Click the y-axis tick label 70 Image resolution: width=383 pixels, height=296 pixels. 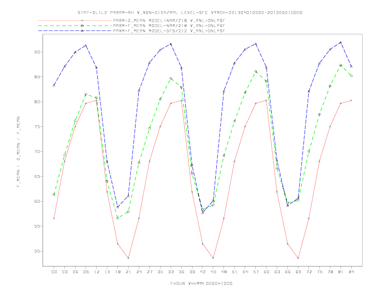point(37,152)
